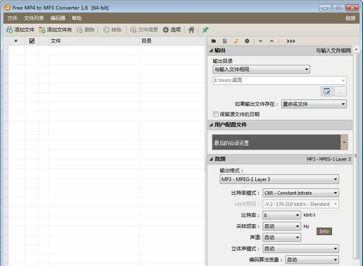
Task: Open the E:\tools\桌面 path dropdown
Action: pos(280,80)
